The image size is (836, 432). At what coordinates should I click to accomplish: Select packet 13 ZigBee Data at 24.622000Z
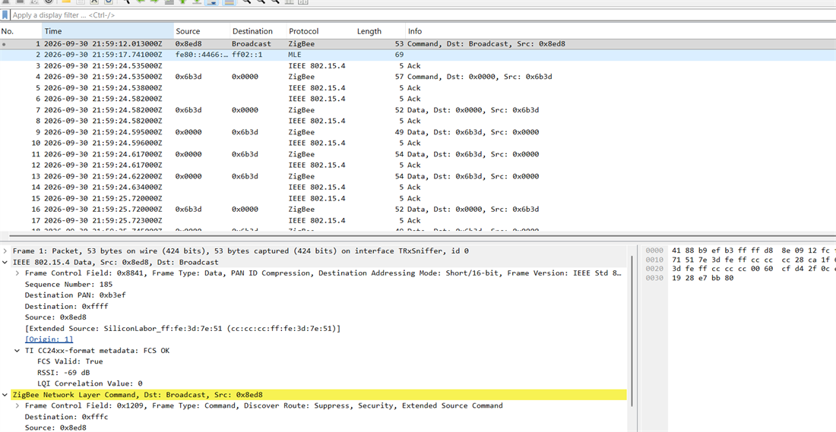coord(418,176)
